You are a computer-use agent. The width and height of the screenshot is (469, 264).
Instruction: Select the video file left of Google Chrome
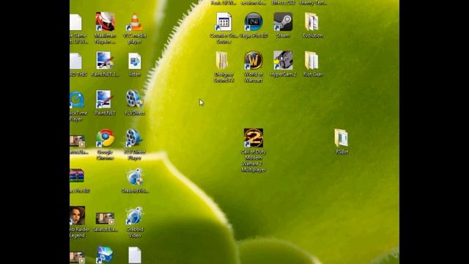coord(78,141)
